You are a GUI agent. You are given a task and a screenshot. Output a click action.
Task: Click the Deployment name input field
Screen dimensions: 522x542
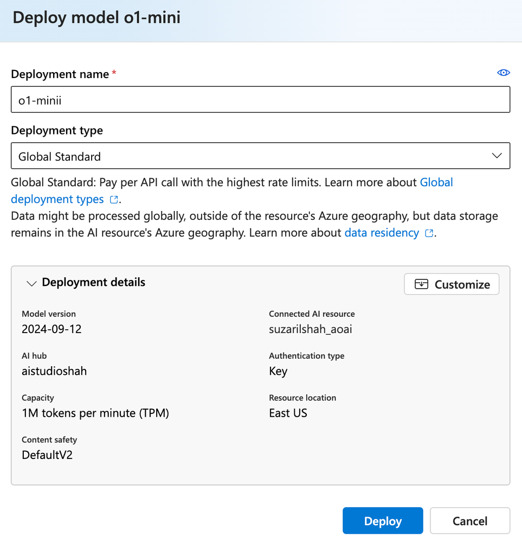pyautogui.click(x=260, y=100)
